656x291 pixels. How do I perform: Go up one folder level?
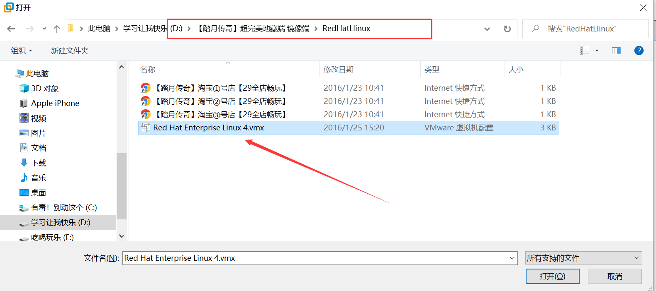coord(57,29)
